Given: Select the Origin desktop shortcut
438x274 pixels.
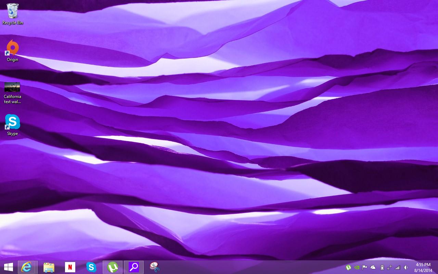Looking at the screenshot, I should pyautogui.click(x=13, y=51).
